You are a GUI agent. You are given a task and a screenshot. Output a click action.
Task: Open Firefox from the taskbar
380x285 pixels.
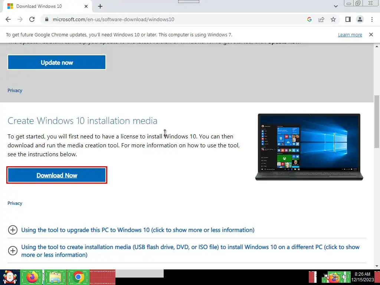[x=32, y=277]
